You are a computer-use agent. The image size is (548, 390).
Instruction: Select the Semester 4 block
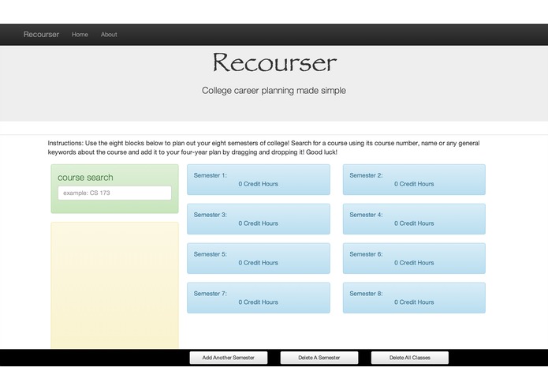click(414, 219)
